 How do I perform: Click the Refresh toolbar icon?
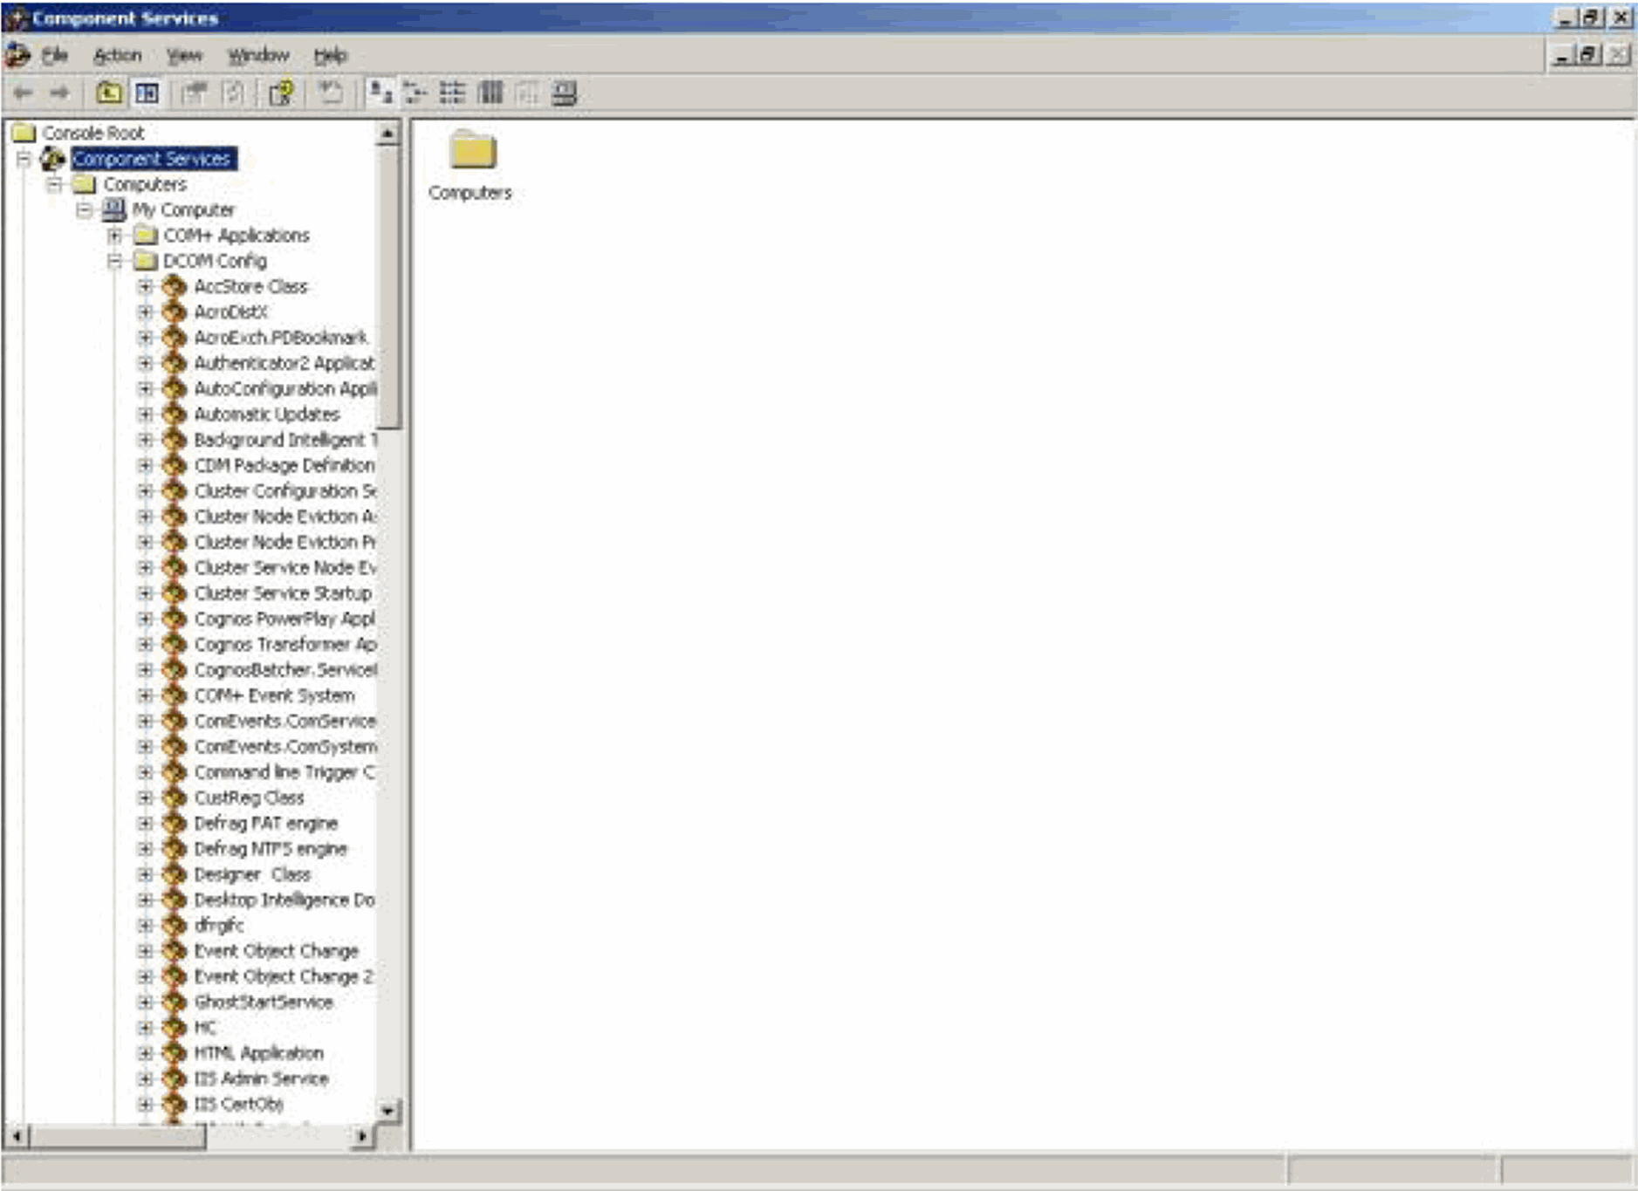tap(233, 92)
